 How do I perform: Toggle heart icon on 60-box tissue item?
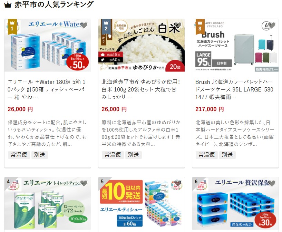point(178,183)
